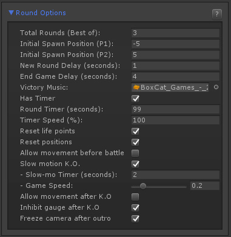
Task: Uncheck Reset life points
Action: pos(135,131)
